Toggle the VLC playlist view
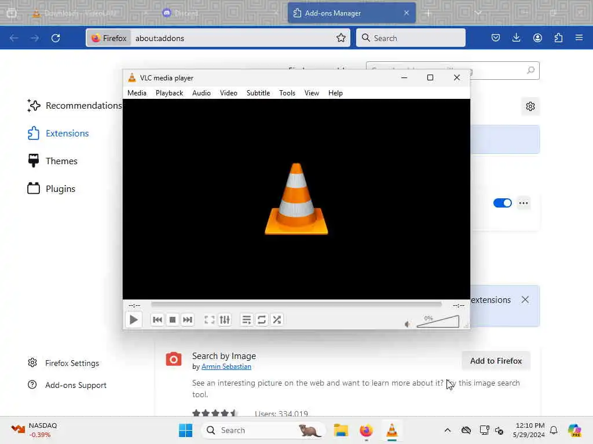This screenshot has height=444, width=593. (x=247, y=320)
